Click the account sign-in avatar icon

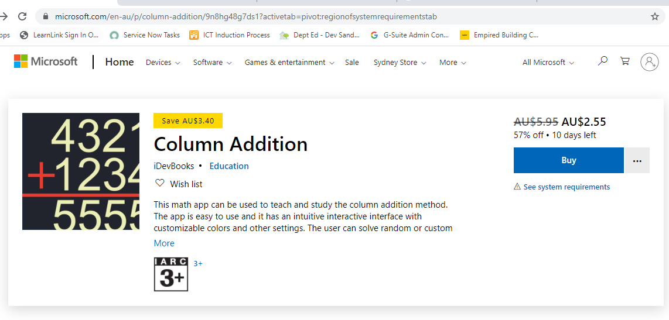[649, 62]
